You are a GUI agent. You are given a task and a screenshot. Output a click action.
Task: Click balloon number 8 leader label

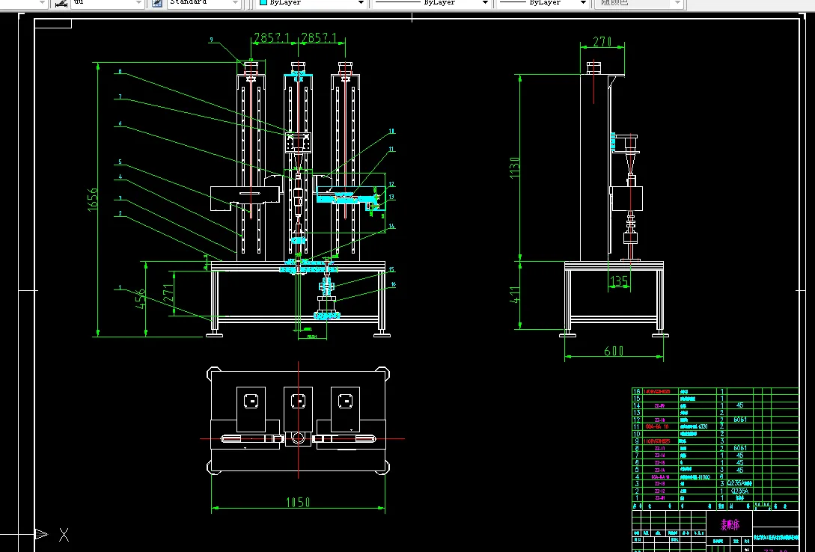point(120,71)
